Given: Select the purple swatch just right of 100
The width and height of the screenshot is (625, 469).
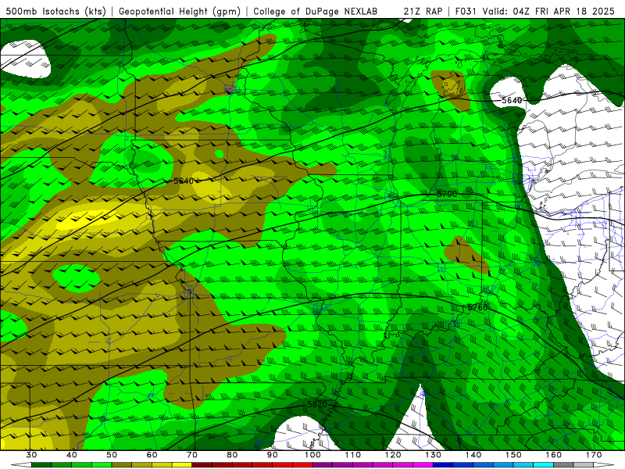Looking at the screenshot, I should click(x=323, y=465).
